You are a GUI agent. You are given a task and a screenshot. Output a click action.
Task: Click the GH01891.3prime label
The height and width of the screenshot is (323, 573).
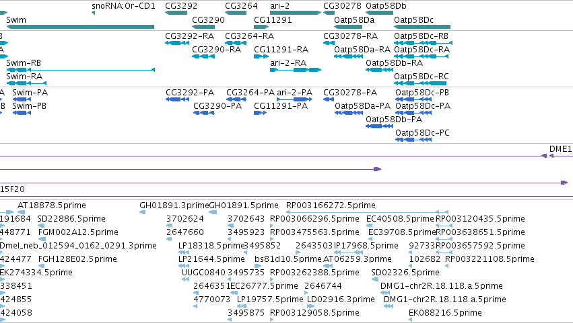click(174, 205)
